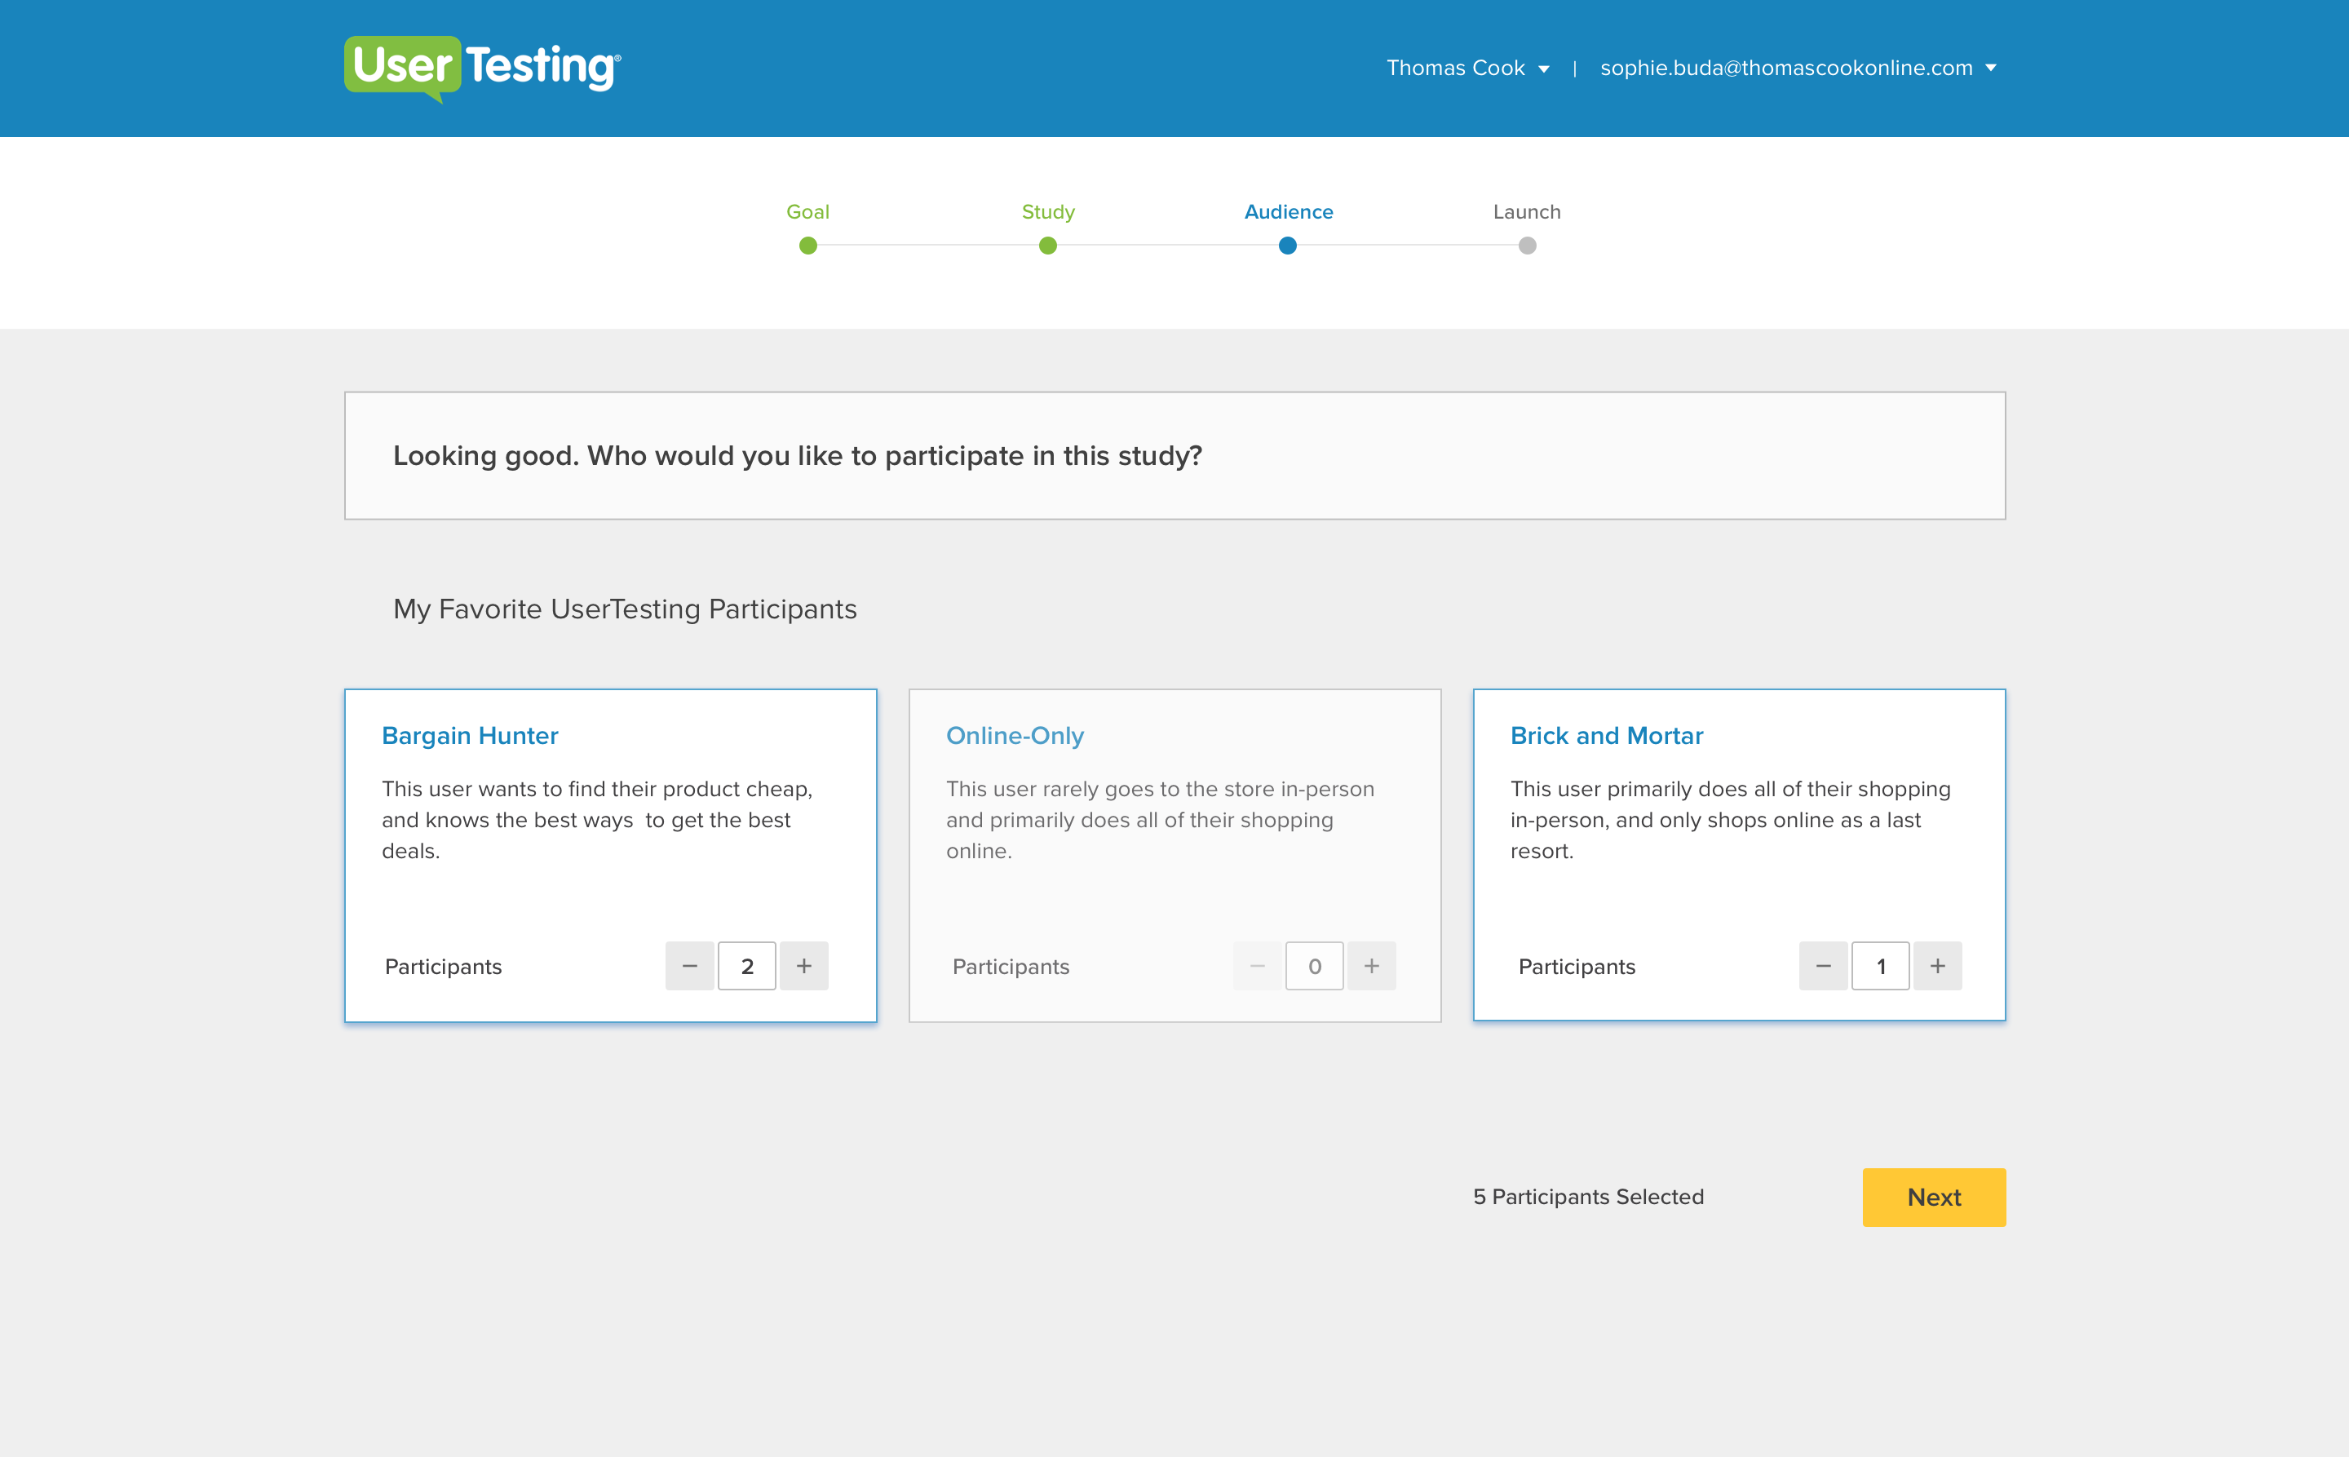Increase Bargain Hunter participants with plus
Screen dimensions: 2349x1457
[x=804, y=966]
